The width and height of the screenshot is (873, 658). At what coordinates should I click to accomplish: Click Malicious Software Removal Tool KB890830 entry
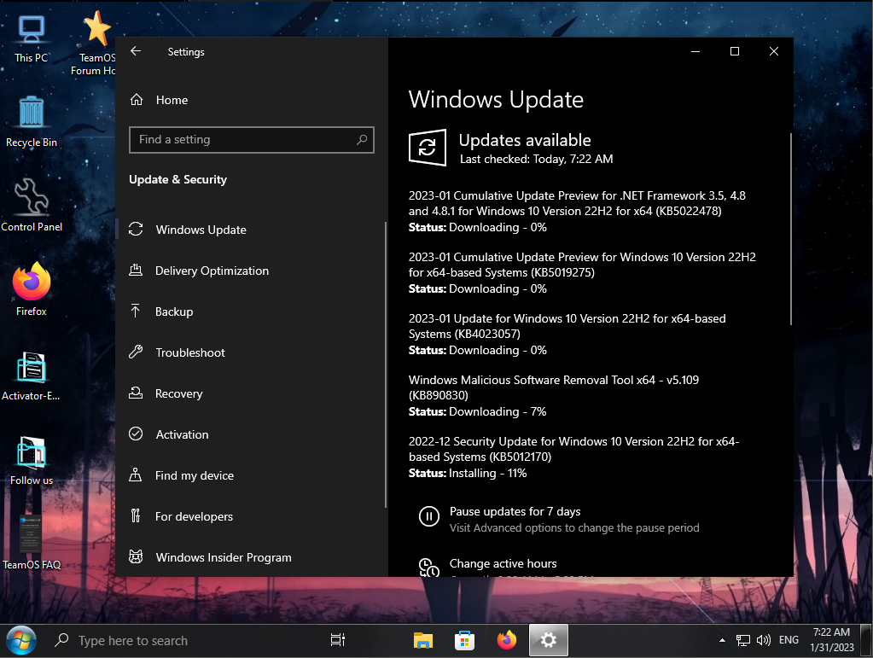[554, 387]
